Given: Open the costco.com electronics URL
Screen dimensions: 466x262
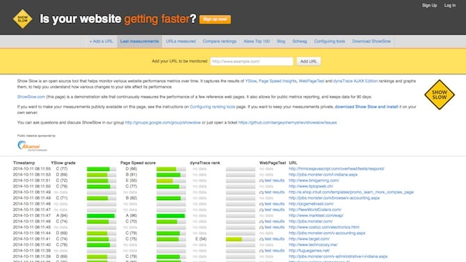Looking at the screenshot, I should [x=324, y=227].
